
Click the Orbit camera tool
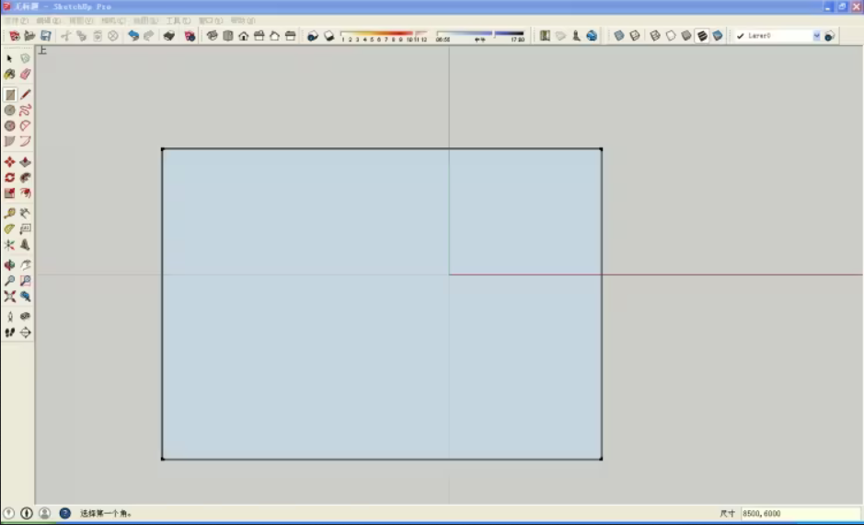pyautogui.click(x=10, y=265)
